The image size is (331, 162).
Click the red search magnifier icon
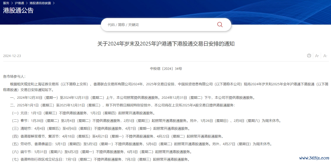tap(220, 25)
